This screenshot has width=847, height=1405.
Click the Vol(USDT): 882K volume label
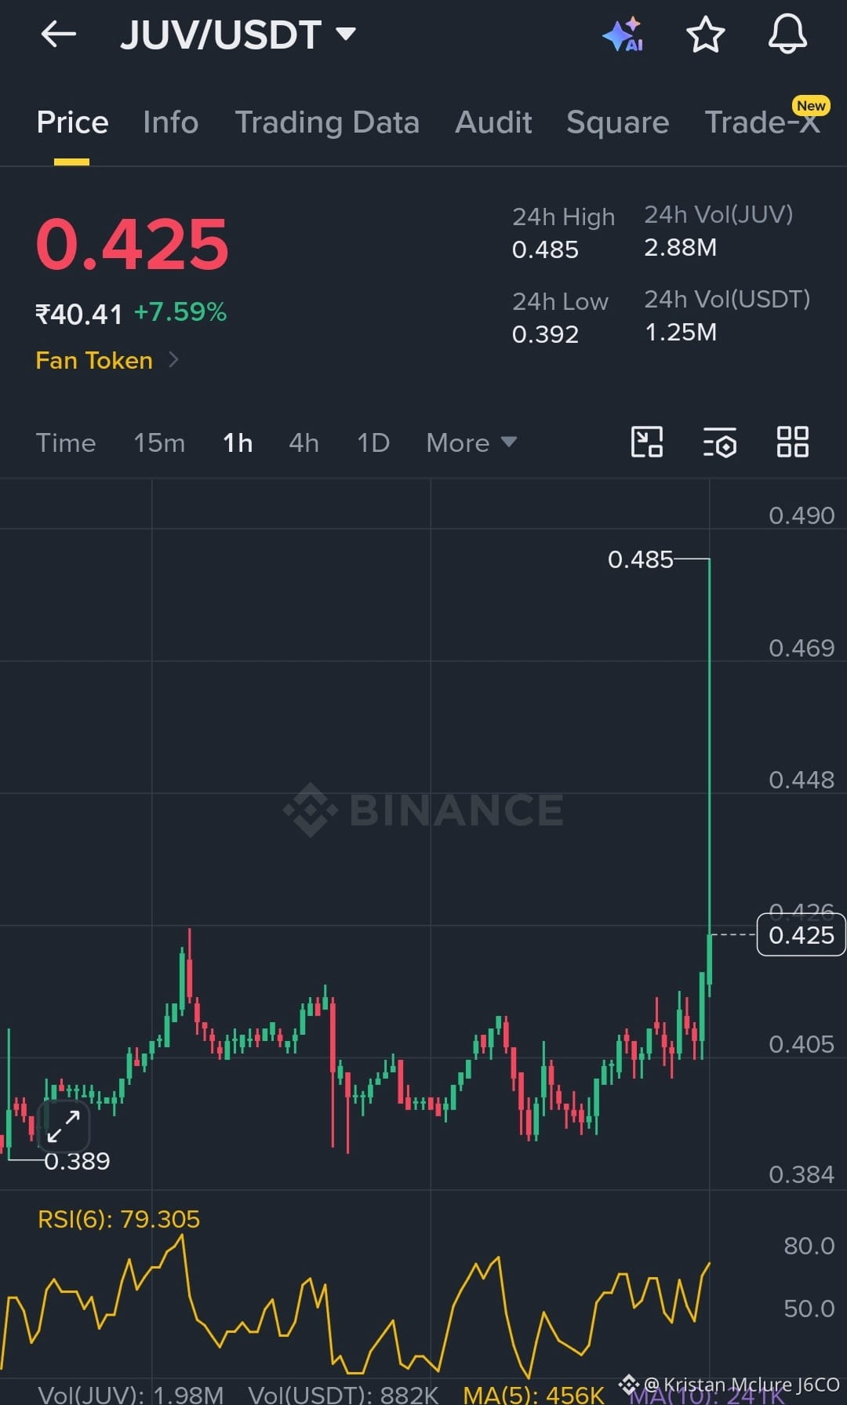343,1394
